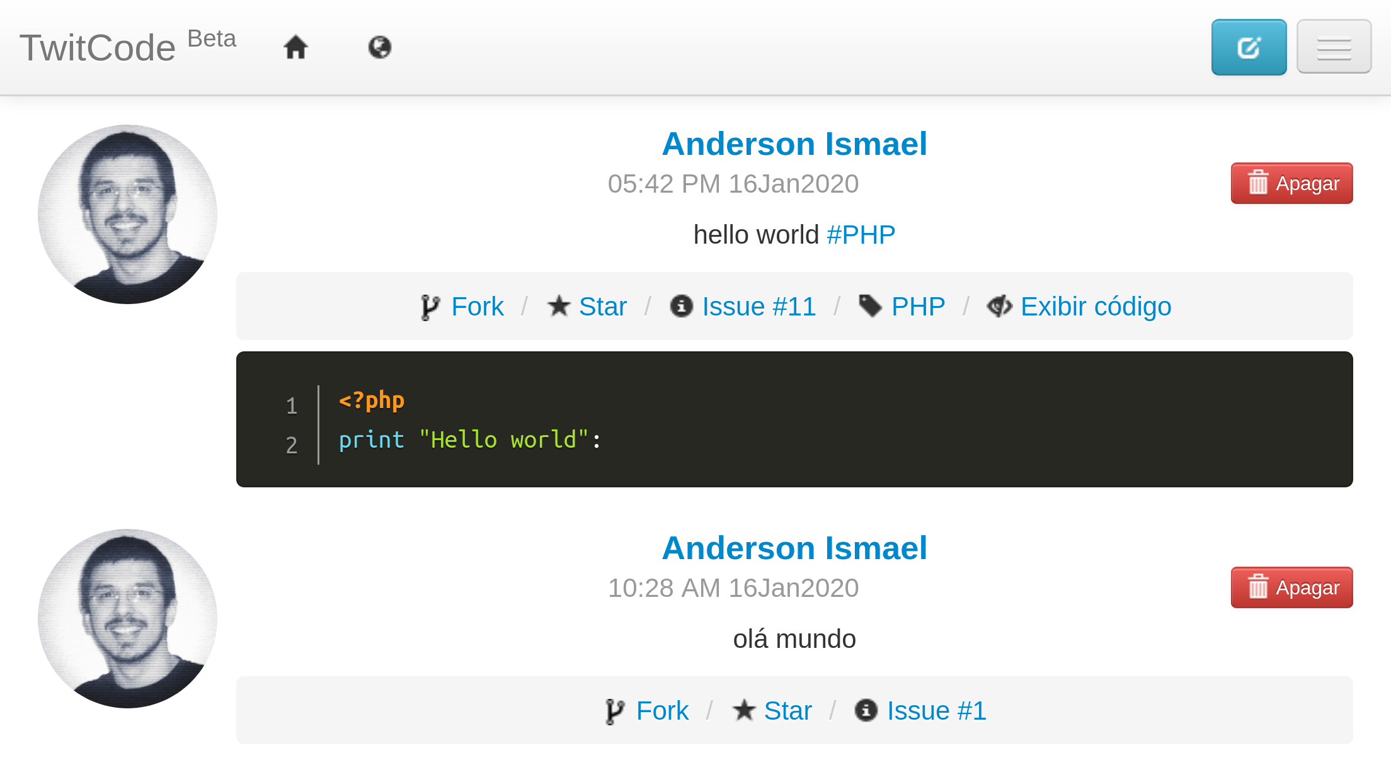This screenshot has width=1391, height=782.
Task: Click Anderson Ismael on the hello world post
Action: [795, 144]
